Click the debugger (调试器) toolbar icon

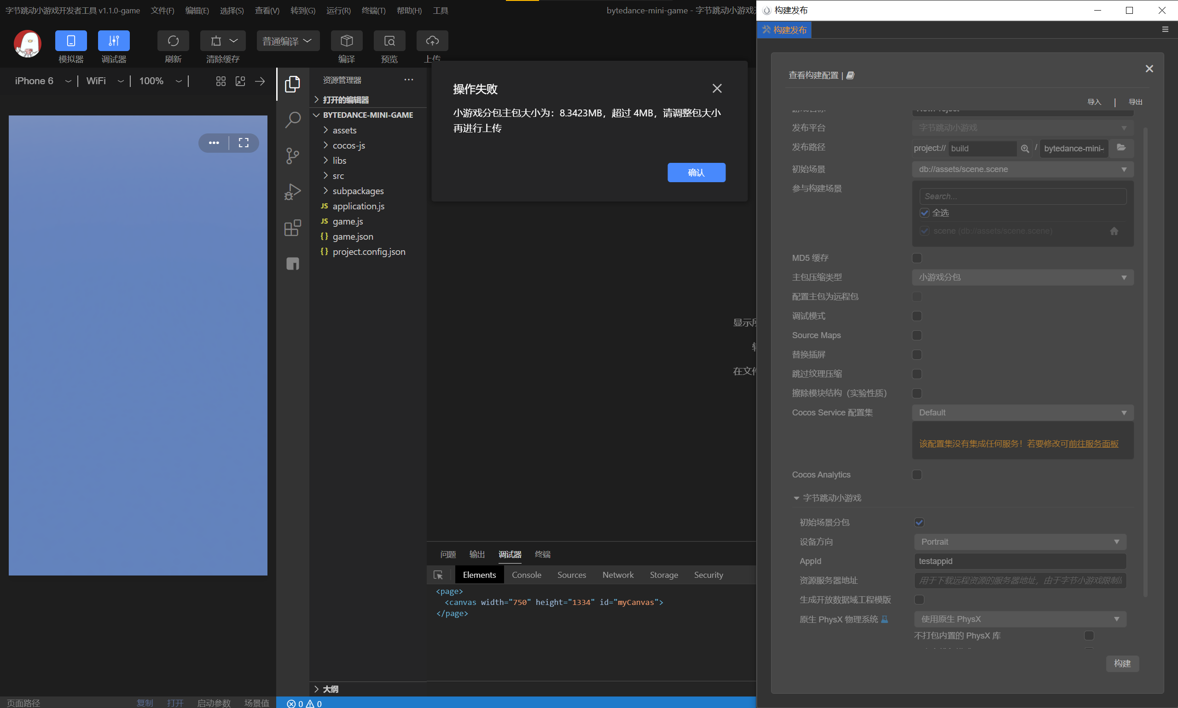114,41
